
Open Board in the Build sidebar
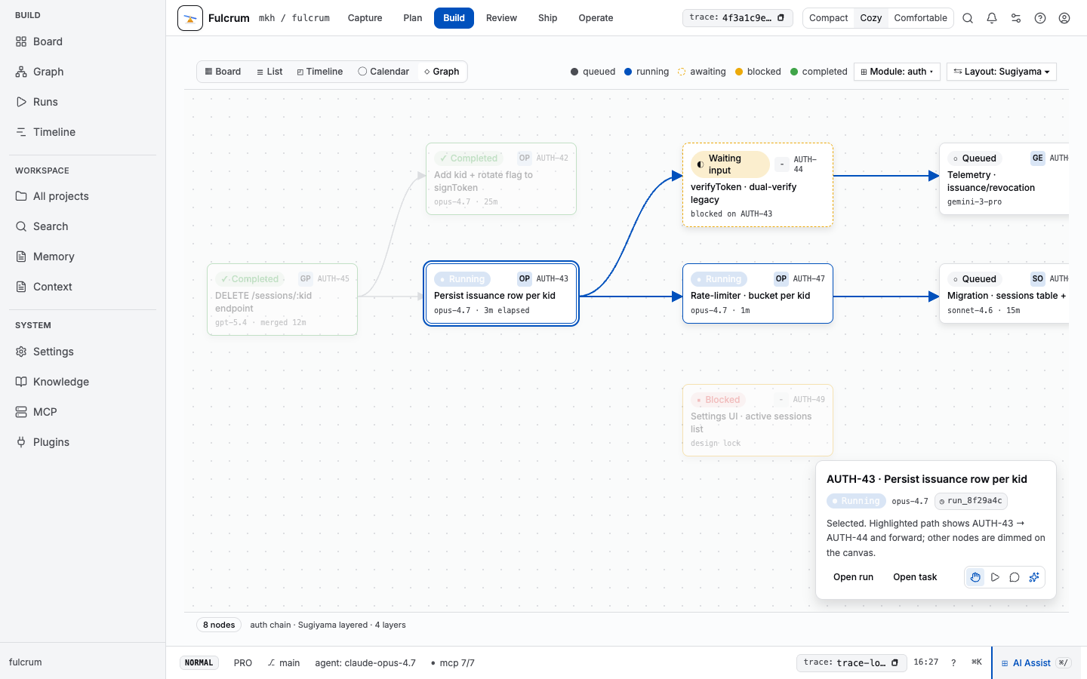pyautogui.click(x=82, y=41)
